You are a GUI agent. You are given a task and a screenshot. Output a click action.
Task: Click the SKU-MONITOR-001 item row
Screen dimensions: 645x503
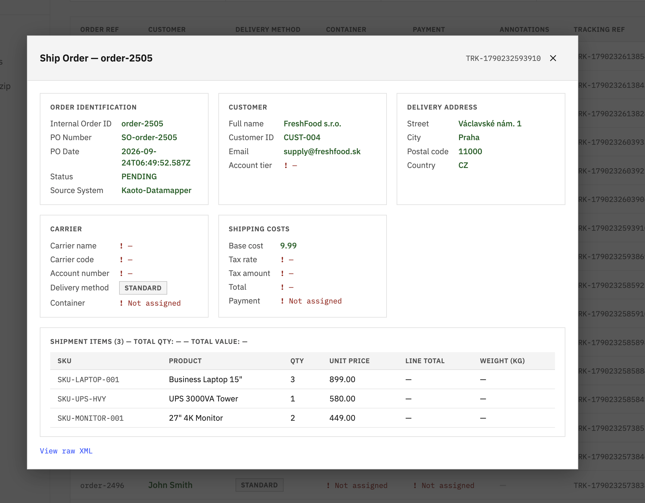pos(303,418)
